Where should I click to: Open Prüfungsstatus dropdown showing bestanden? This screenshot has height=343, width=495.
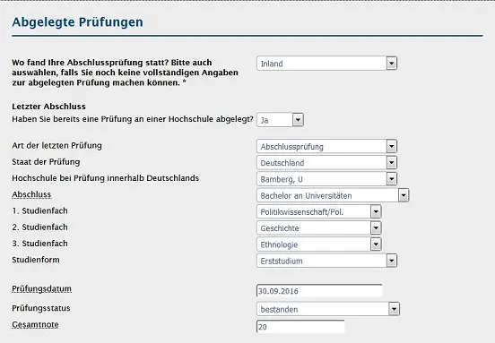pos(328,309)
